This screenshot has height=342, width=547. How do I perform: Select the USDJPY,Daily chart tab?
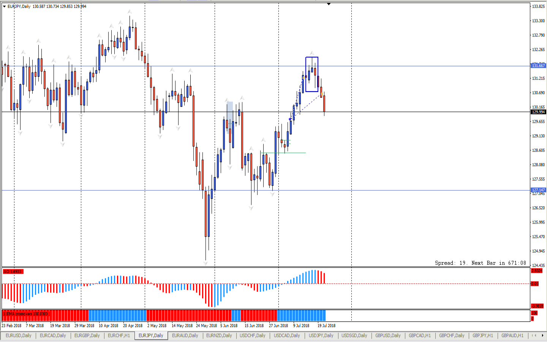pos(321,336)
